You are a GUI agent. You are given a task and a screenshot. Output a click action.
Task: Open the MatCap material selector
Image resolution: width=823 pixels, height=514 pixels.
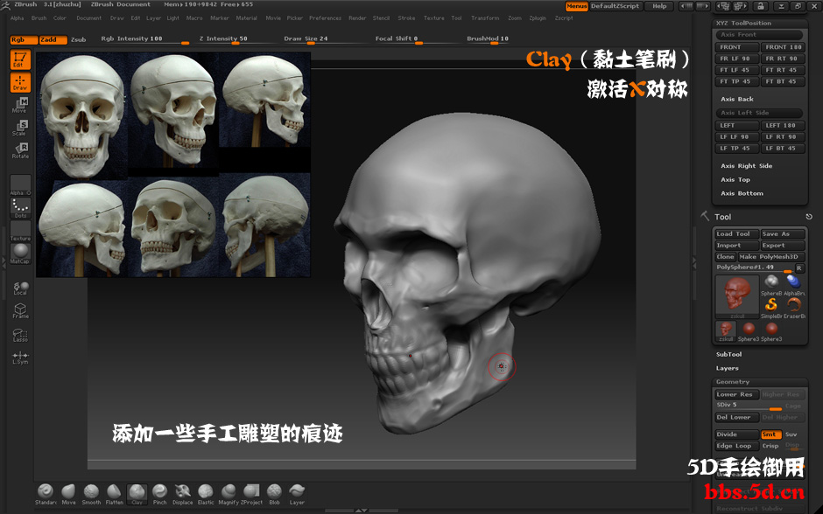(x=20, y=254)
